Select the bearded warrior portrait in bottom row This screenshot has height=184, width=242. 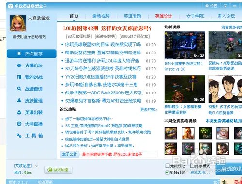pos(223,148)
